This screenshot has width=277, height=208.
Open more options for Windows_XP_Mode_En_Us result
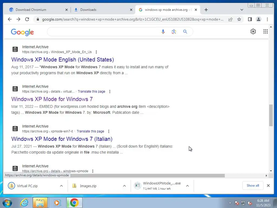click(96, 52)
